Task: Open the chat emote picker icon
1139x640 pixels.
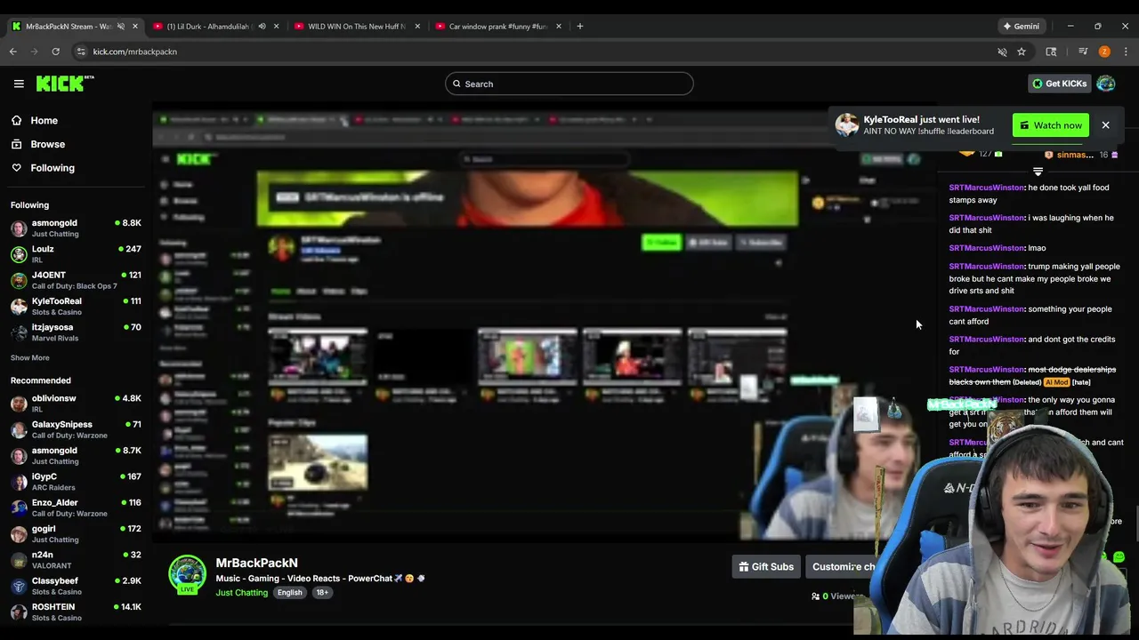Action: pyautogui.click(x=1119, y=557)
